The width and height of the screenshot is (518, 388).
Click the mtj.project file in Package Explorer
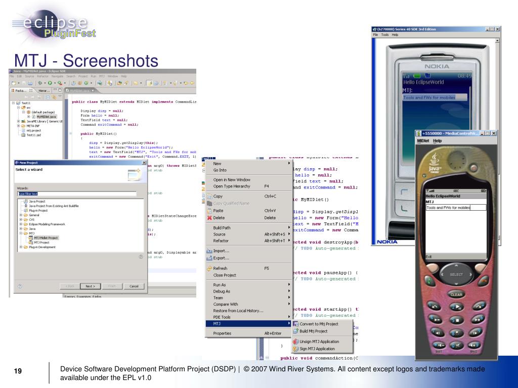34,131
